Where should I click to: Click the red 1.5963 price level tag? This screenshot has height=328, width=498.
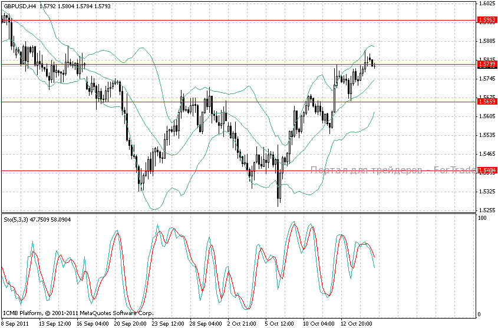(487, 20)
